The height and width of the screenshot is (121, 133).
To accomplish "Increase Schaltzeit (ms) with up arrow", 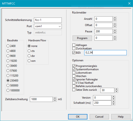I will [x=114, y=102].
